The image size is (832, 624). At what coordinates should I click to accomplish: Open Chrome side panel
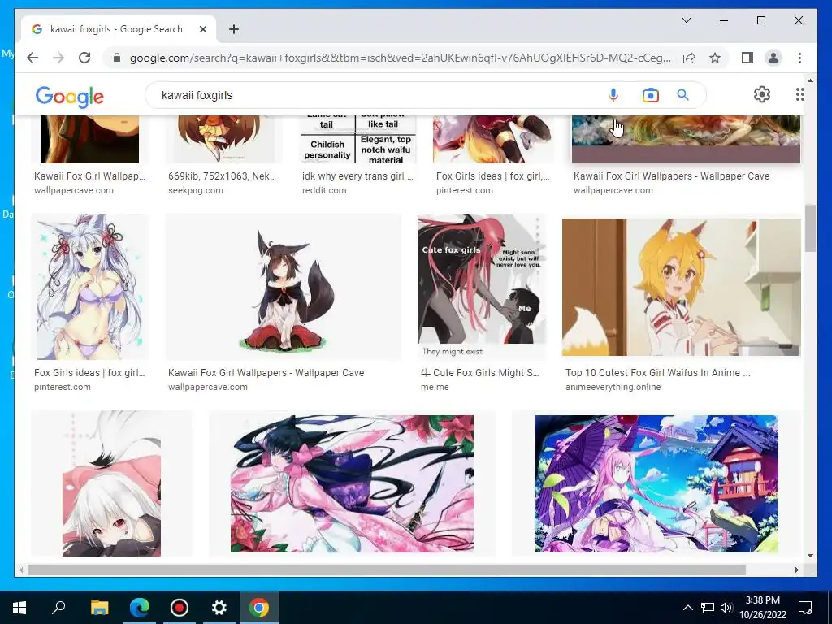[x=747, y=58]
